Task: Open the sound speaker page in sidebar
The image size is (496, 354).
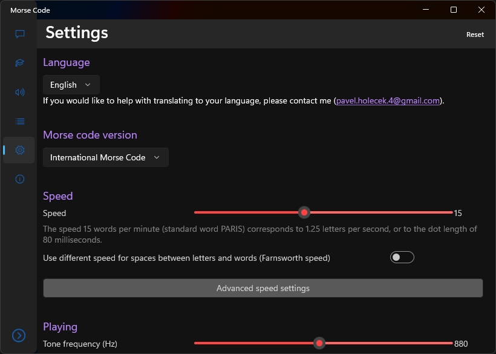Action: (19, 92)
